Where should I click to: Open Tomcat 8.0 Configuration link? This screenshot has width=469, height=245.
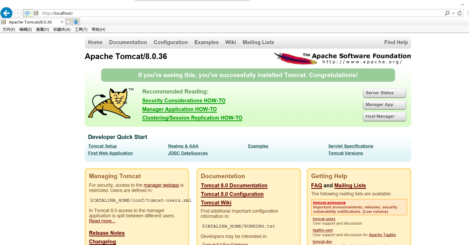[232, 194]
